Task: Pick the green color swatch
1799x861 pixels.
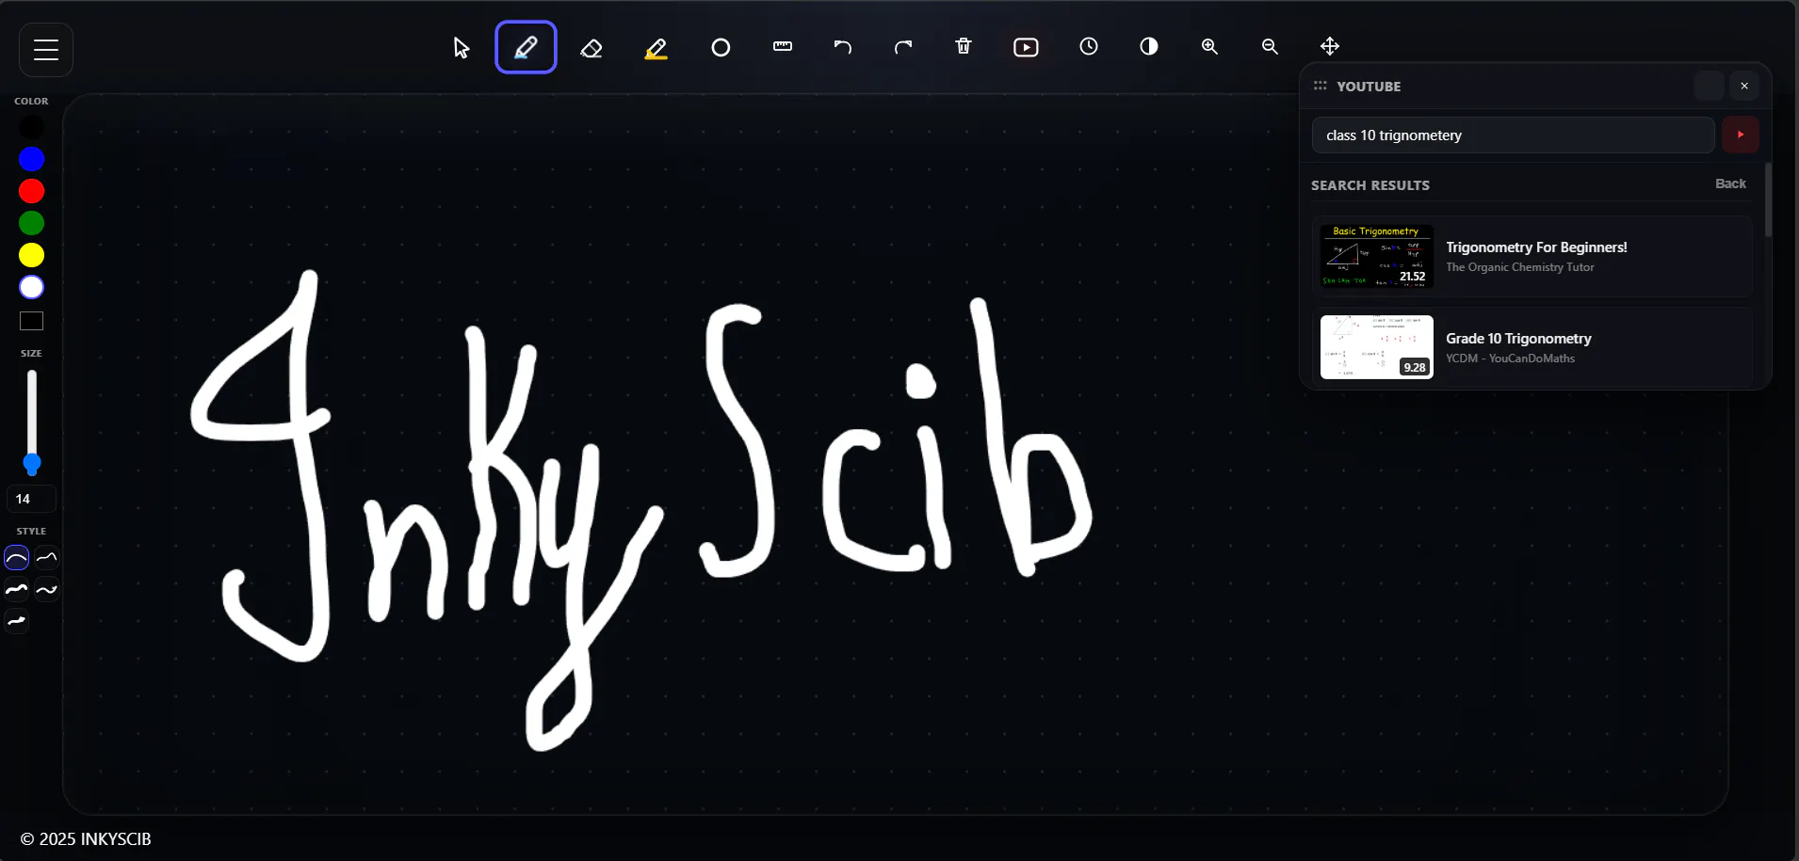Action: tap(31, 223)
